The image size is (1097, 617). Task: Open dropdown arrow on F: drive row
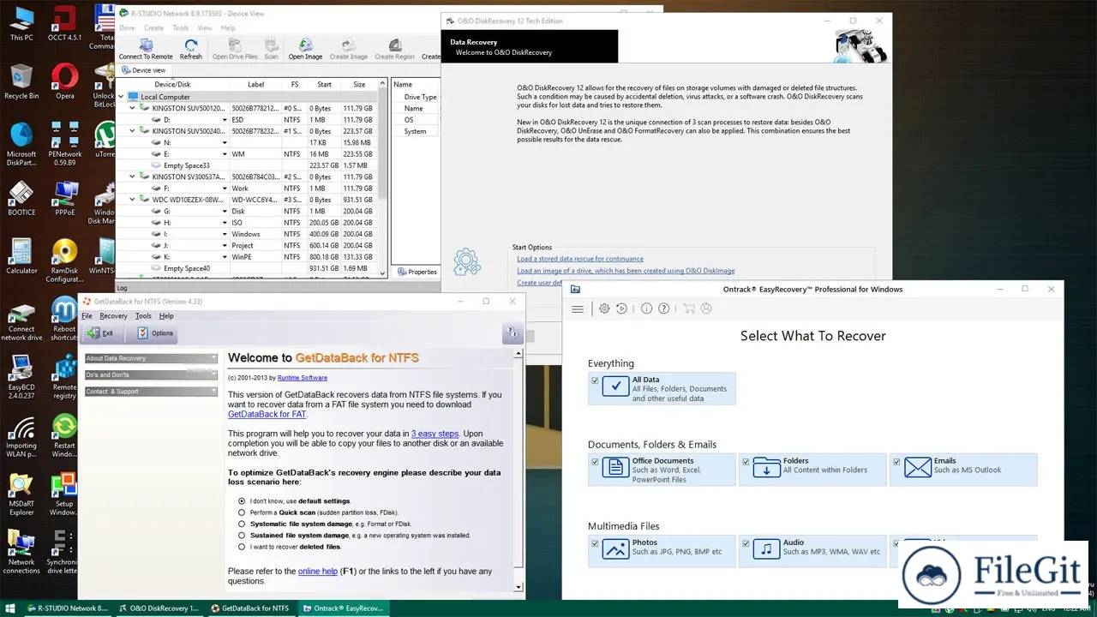pyautogui.click(x=225, y=189)
